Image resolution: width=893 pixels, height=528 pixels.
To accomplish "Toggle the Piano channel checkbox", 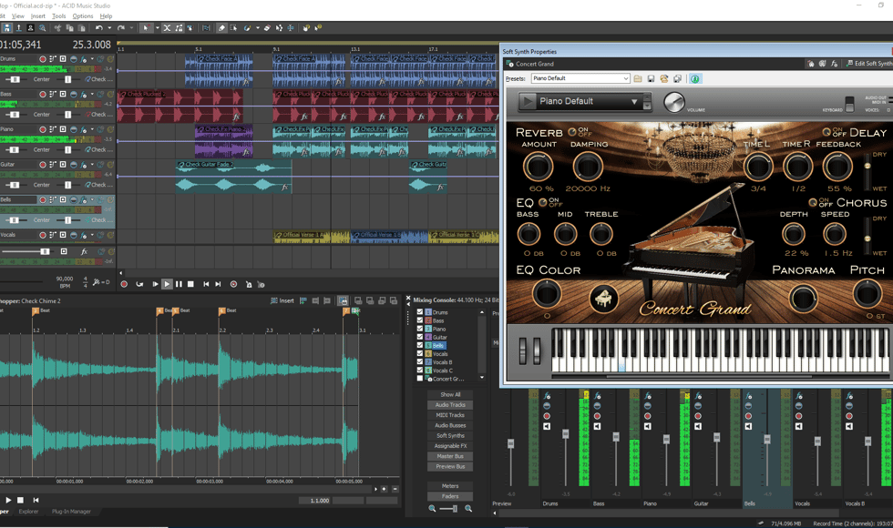I will (420, 329).
